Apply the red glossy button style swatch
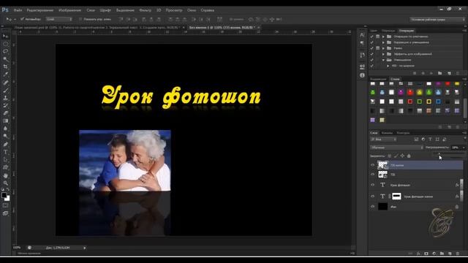 (x=410, y=93)
